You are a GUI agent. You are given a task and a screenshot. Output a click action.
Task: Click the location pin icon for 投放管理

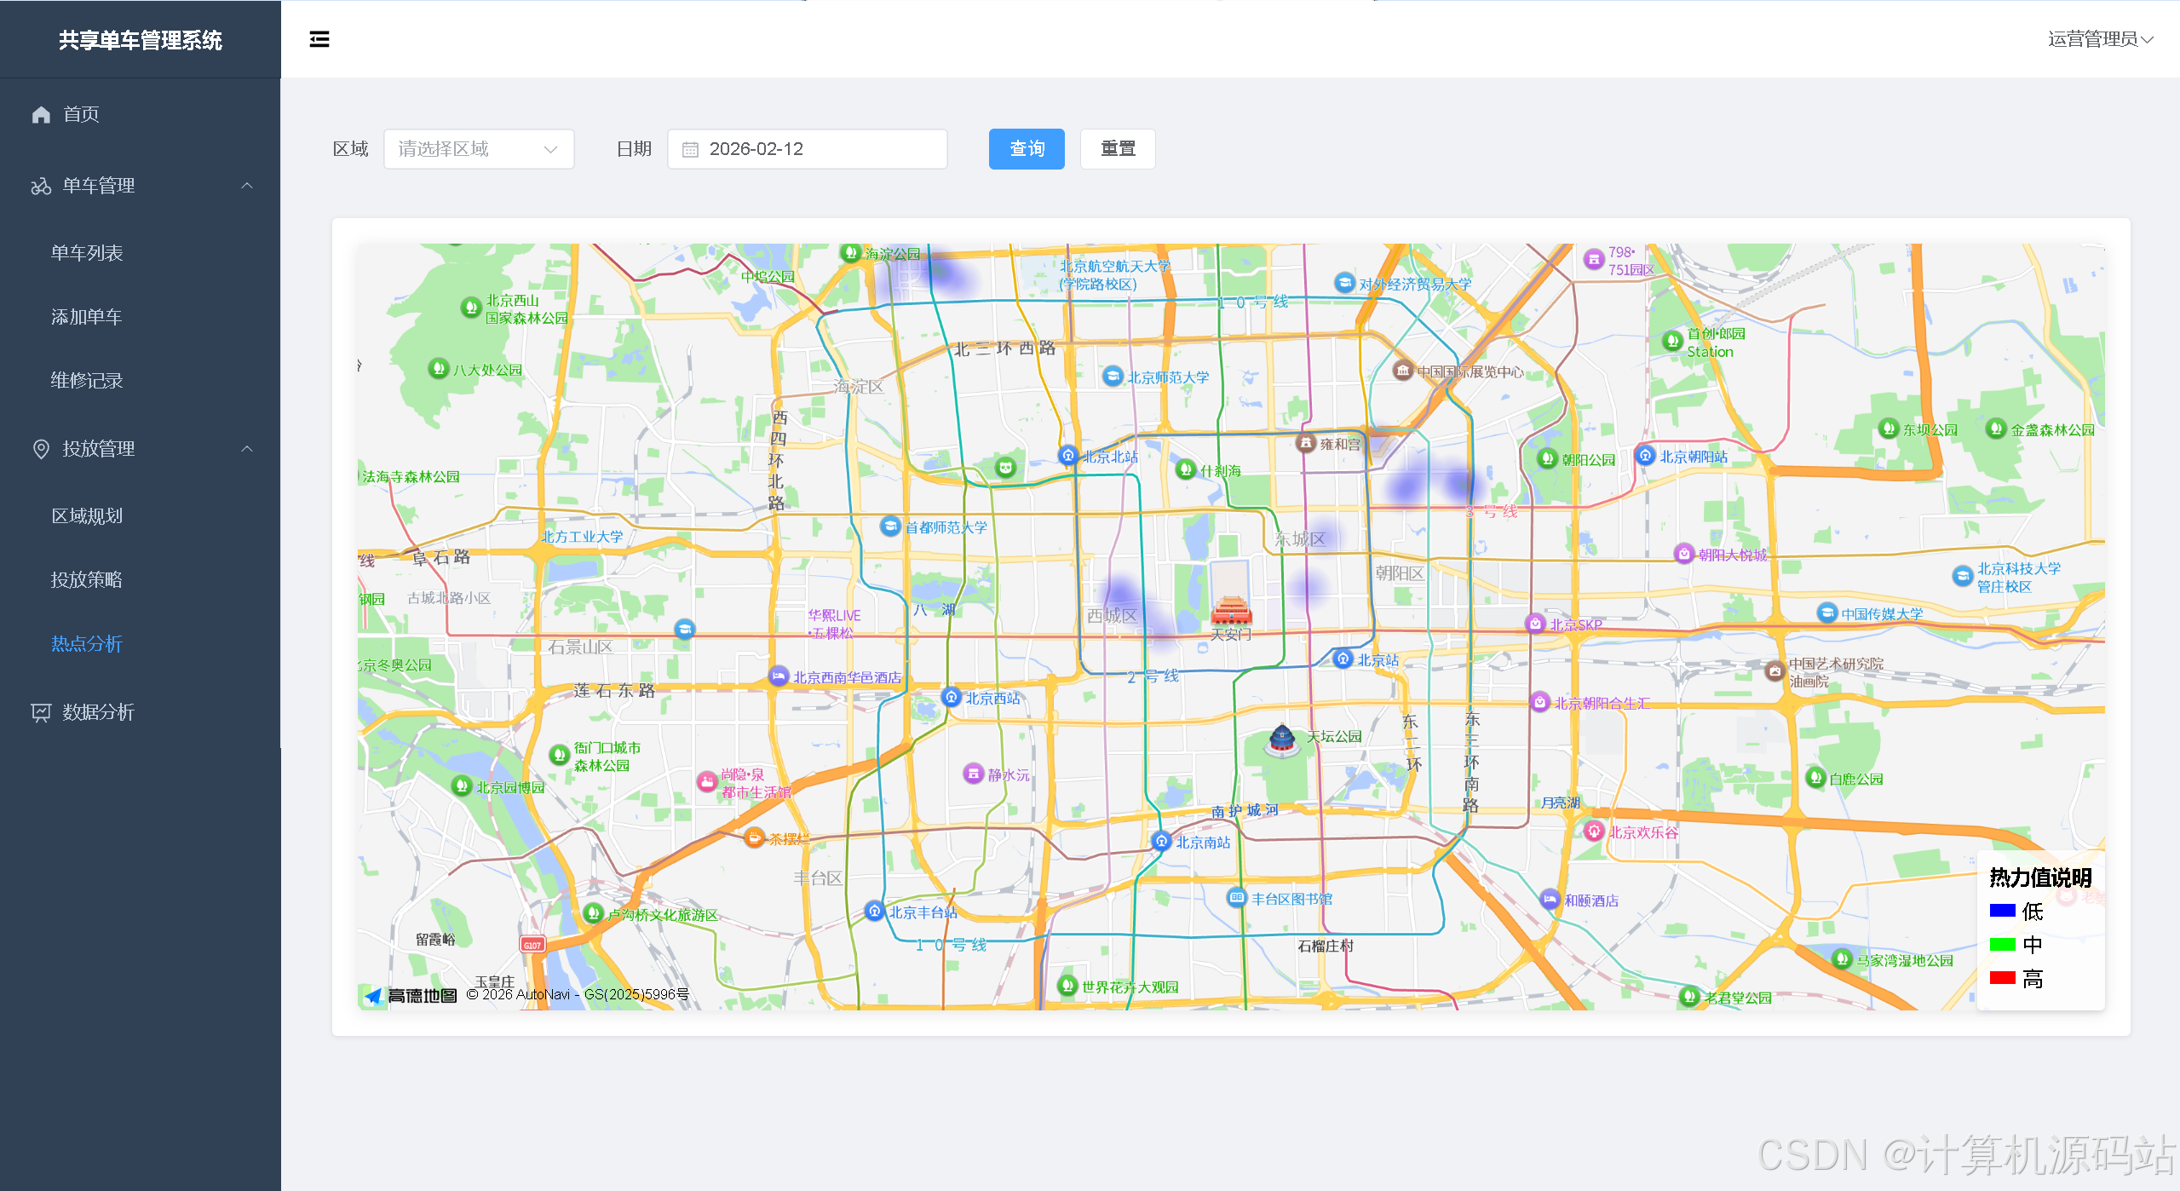(x=41, y=449)
